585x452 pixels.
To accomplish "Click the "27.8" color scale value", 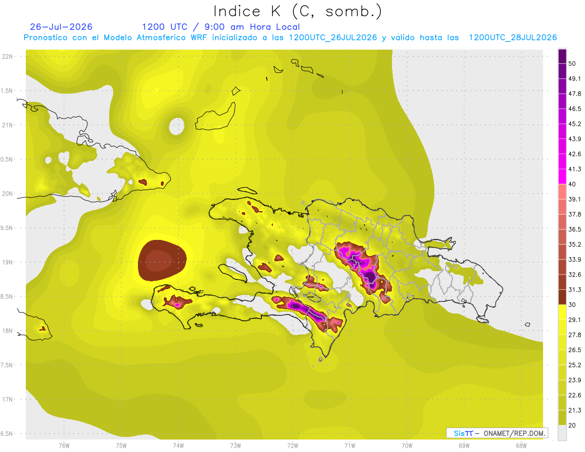I will pos(575,335).
